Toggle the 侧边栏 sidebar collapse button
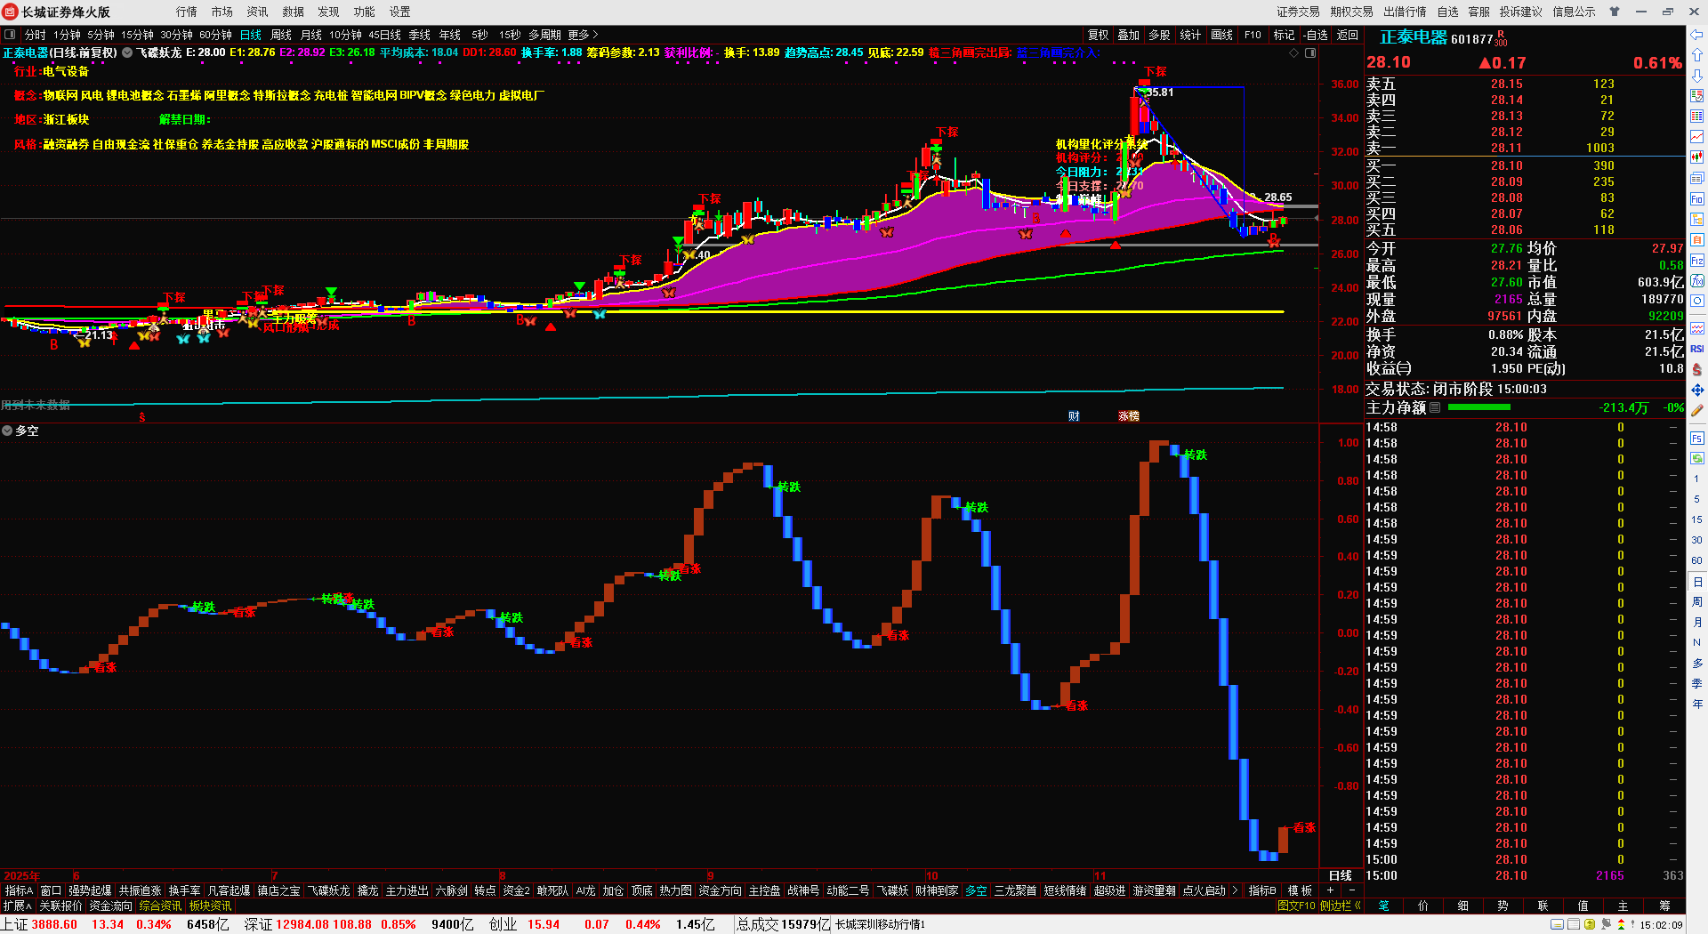Viewport: 1708px width, 934px height. (1341, 906)
